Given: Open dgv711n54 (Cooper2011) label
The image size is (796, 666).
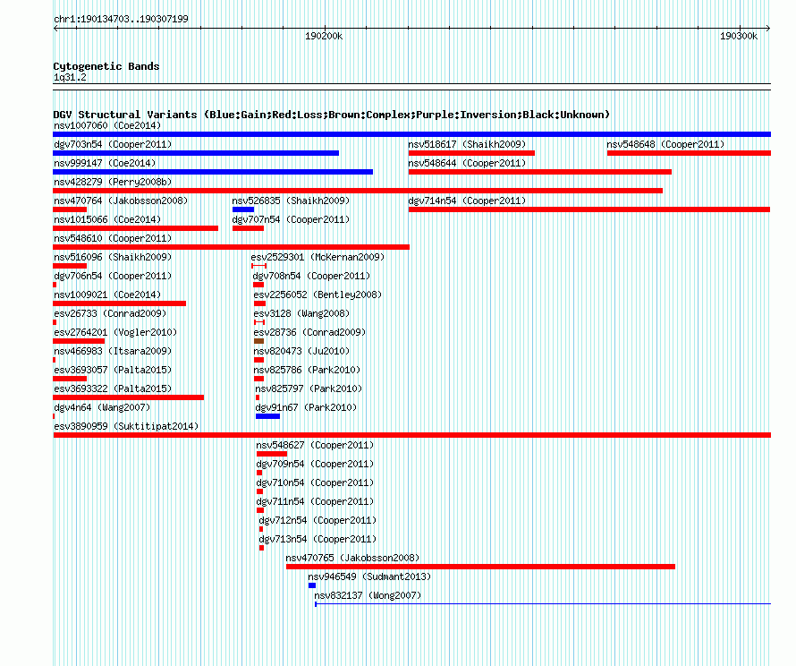Looking at the screenshot, I should (315, 501).
